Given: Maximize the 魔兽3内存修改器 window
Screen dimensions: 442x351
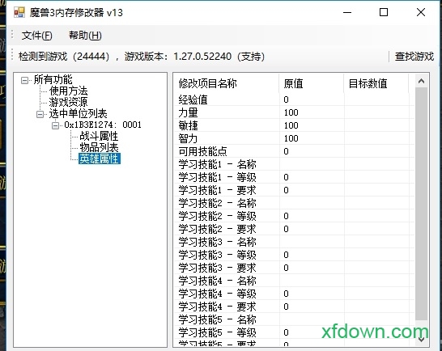Looking at the screenshot, I should [x=384, y=12].
